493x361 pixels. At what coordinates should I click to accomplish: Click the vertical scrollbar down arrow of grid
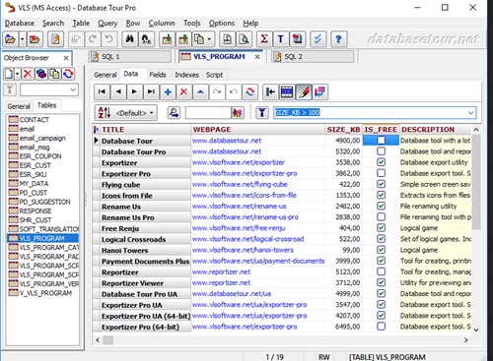(476, 330)
